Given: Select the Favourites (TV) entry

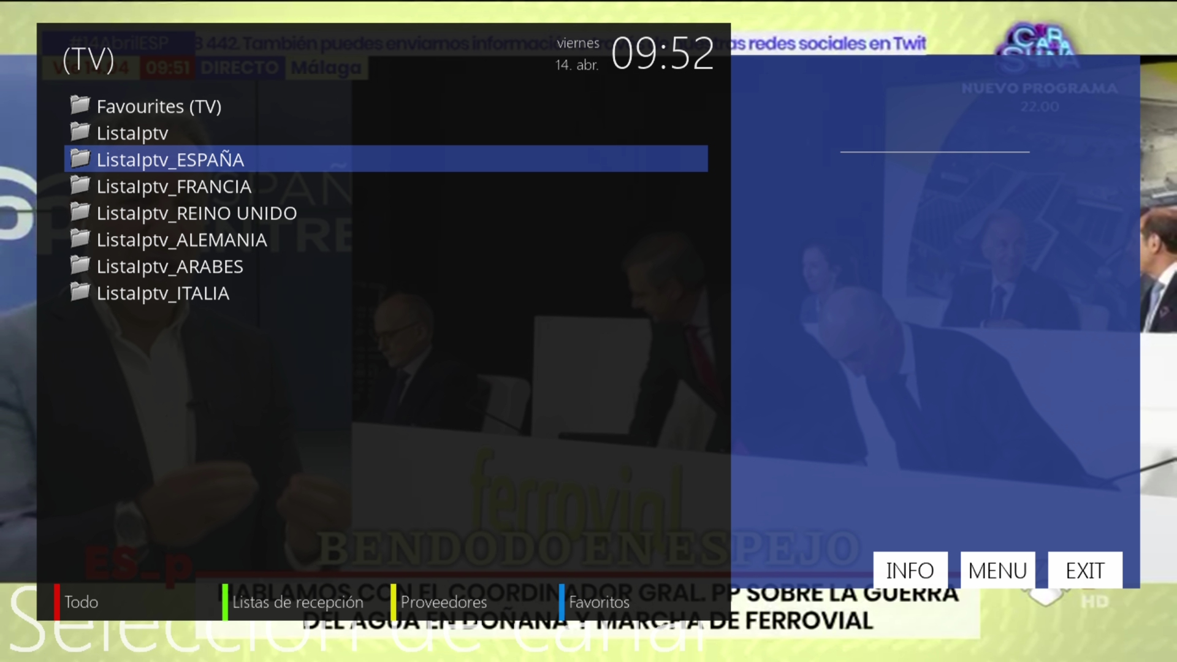Looking at the screenshot, I should 159,107.
